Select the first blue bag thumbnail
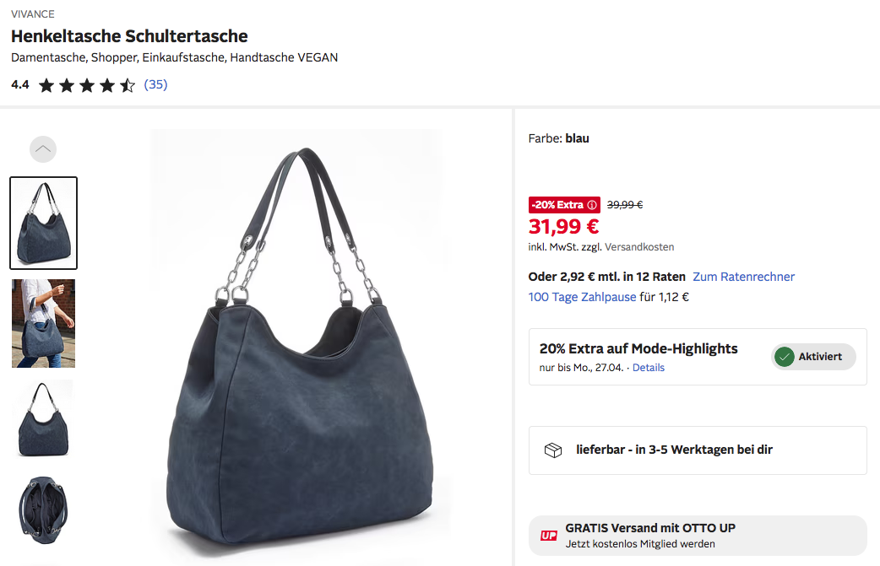Screen dimensions: 880x566 43,223
